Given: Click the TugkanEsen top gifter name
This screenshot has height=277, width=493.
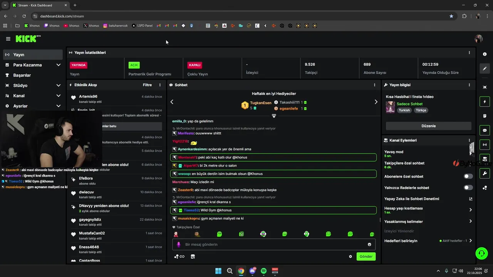Looking at the screenshot, I should tap(261, 103).
